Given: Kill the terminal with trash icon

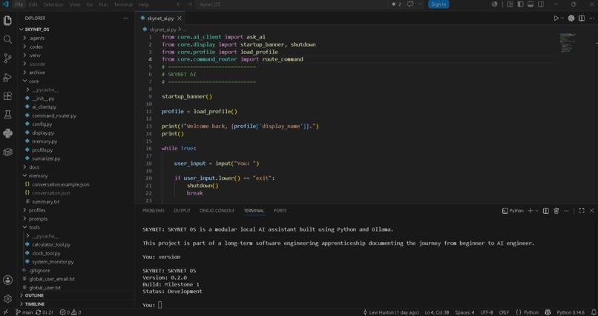Looking at the screenshot, I should click(x=556, y=211).
